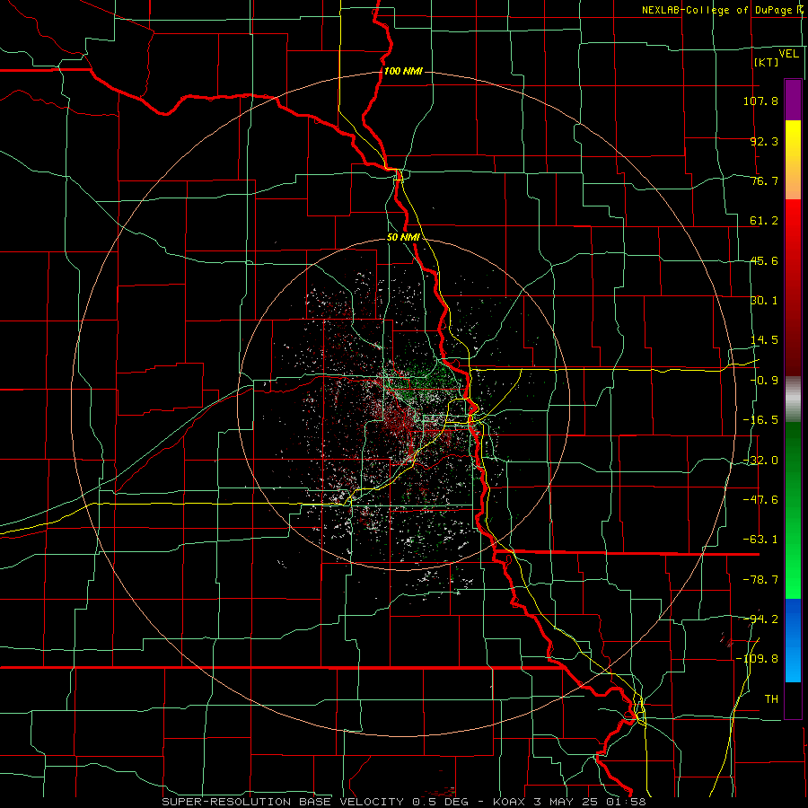Screen dimensions: 808x808
Task: Select the 61.2 legend value
Action: point(764,221)
